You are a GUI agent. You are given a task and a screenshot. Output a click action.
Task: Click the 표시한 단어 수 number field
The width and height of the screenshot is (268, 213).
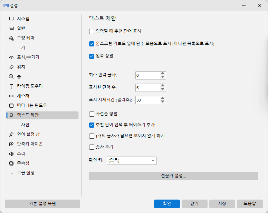click(148, 88)
